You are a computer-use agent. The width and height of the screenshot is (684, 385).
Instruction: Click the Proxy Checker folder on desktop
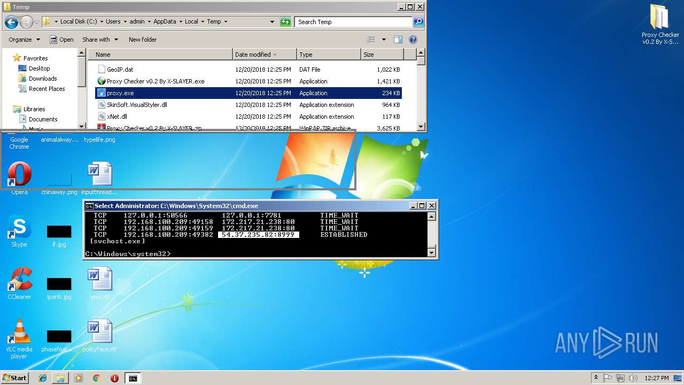coord(660,24)
